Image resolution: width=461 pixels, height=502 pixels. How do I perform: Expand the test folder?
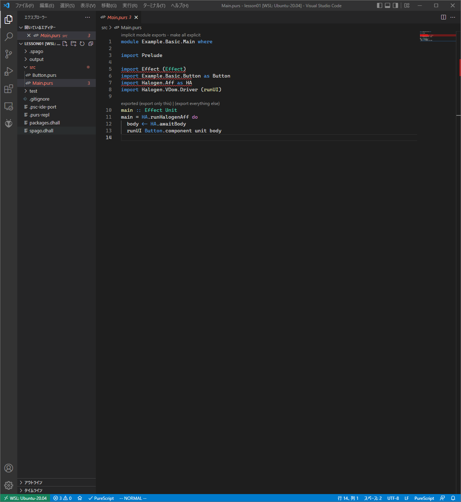57,91
